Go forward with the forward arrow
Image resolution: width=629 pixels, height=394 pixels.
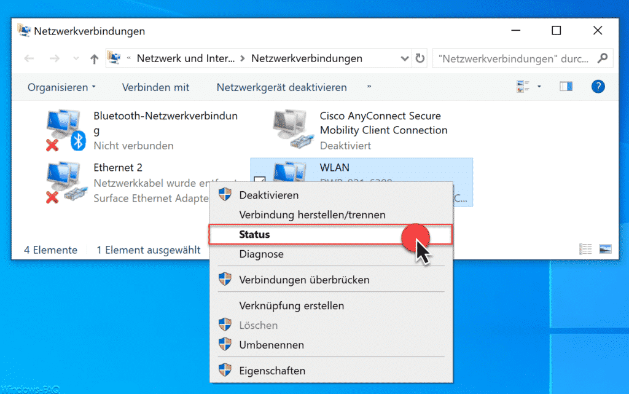tap(55, 58)
